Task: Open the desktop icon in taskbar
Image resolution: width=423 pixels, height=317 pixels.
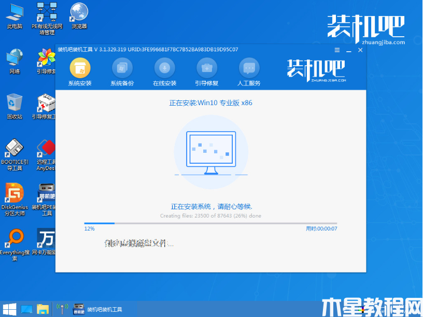Action: click(x=26, y=309)
